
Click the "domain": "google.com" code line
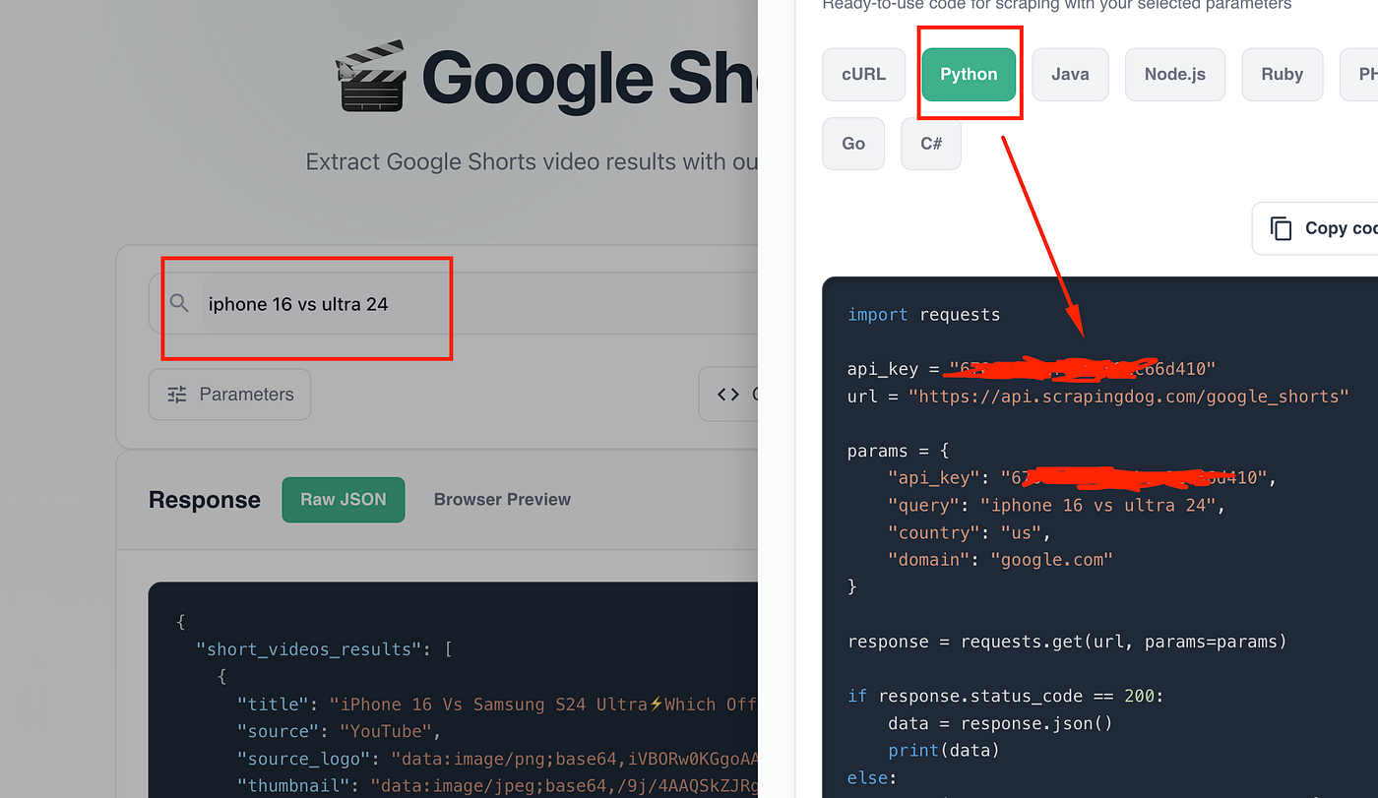pos(1000,560)
